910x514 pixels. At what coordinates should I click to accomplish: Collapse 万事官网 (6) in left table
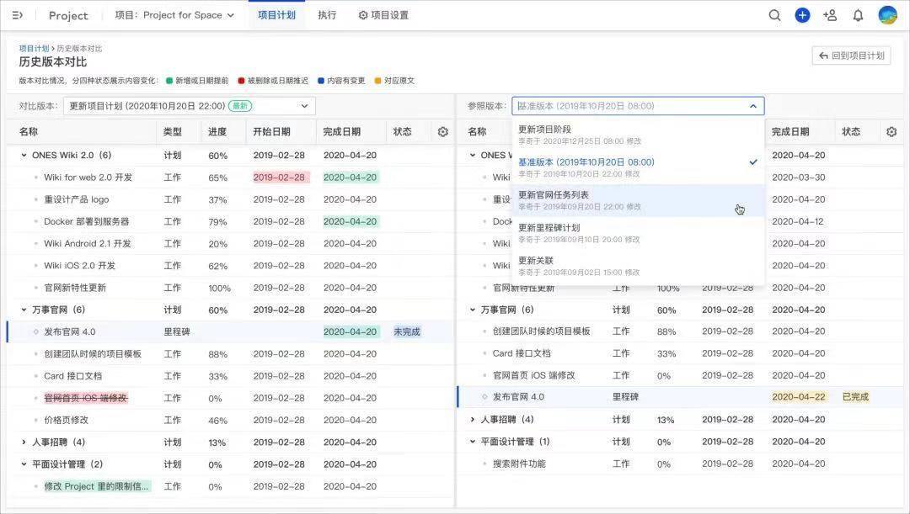coord(24,310)
